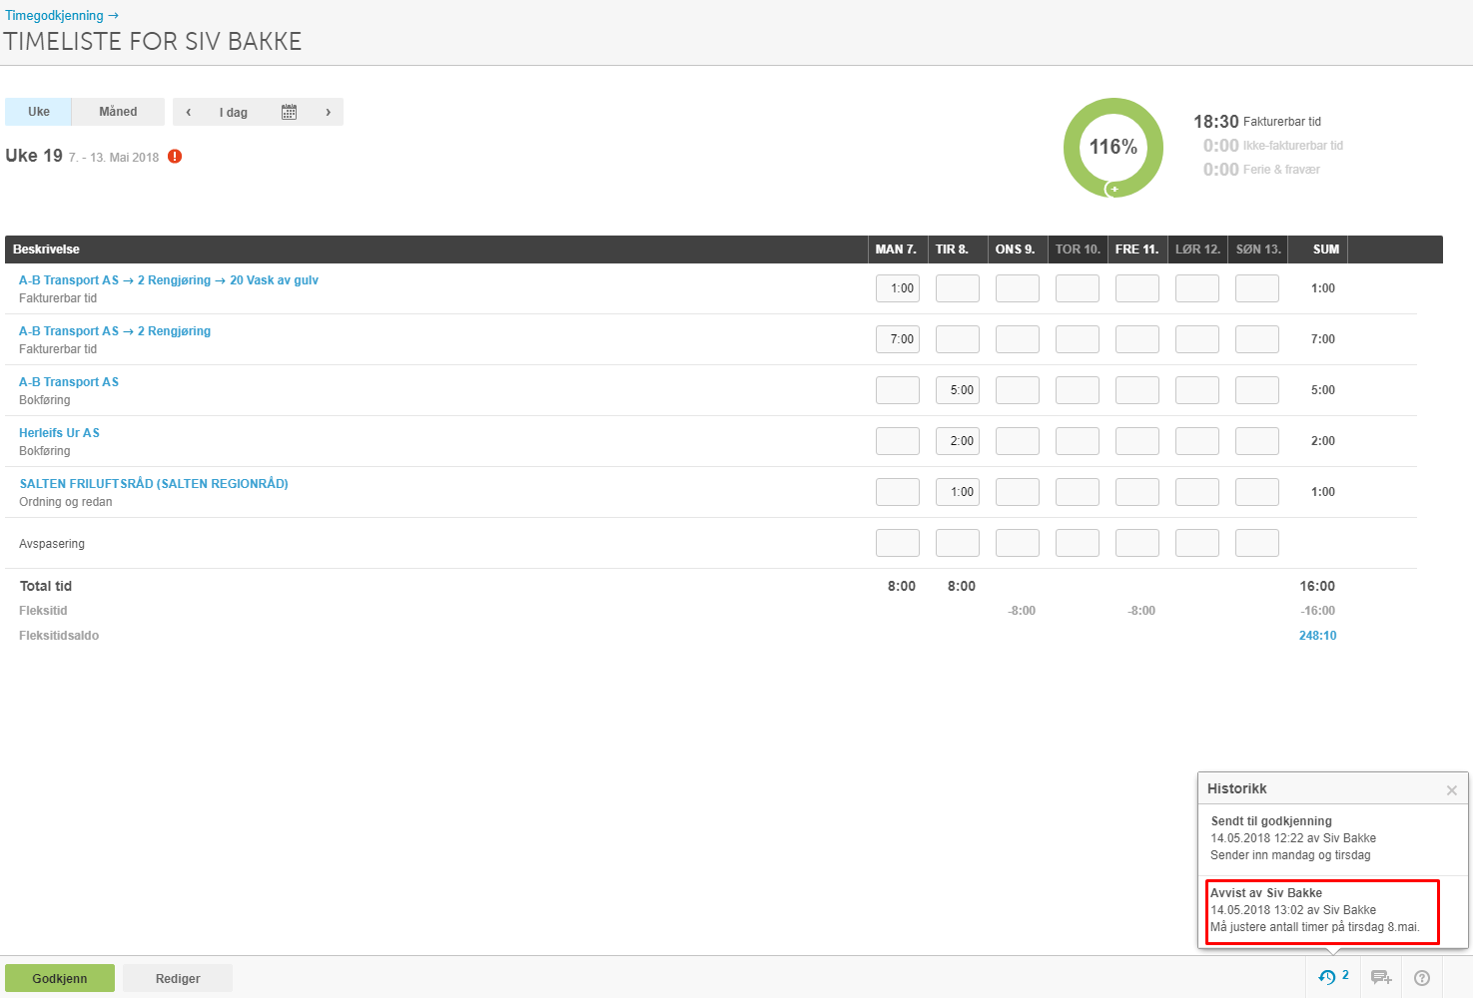Image resolution: width=1473 pixels, height=998 pixels.
Task: Click the 248:10 Fleksitidsaldo value
Action: click(x=1317, y=636)
